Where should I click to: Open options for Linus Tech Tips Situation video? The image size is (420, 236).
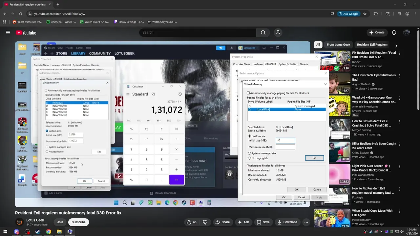[x=400, y=75]
